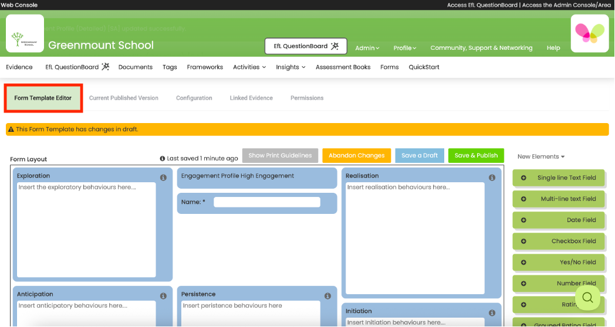The height and width of the screenshot is (327, 615).
Task: Click the info icon on Persistence panel
Action: click(327, 296)
